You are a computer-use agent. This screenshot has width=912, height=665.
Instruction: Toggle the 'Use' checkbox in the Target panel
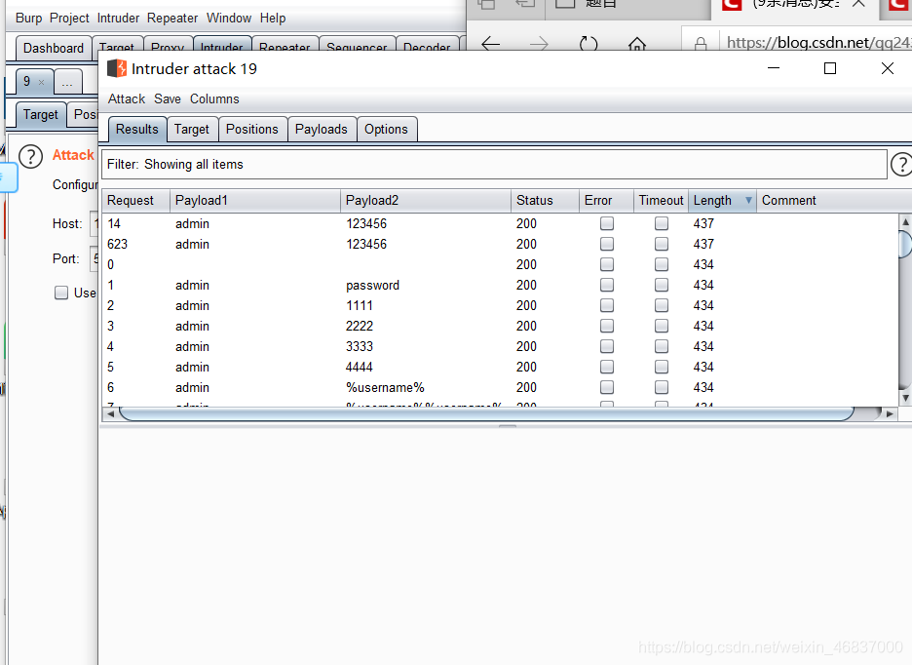[61, 293]
